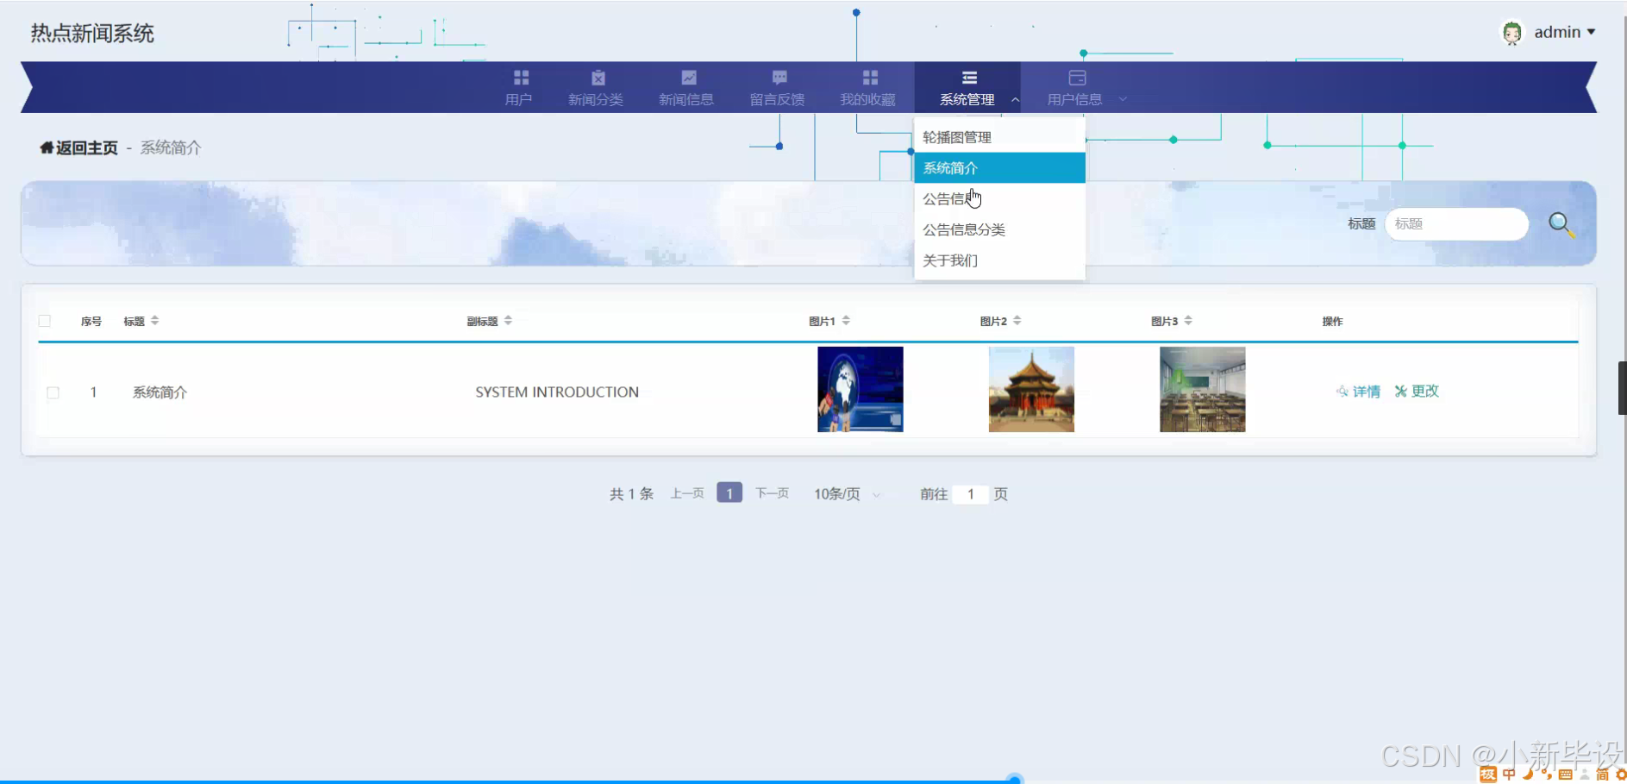Check the checkbox for the 系统简介 row

pyautogui.click(x=53, y=392)
